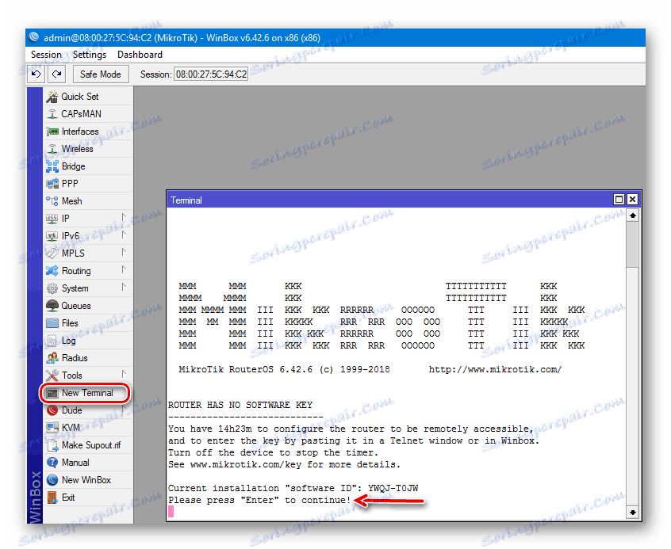Viewport: 671px width, 549px height.
Task: Open Quick Set wizard icon
Action: [52, 97]
